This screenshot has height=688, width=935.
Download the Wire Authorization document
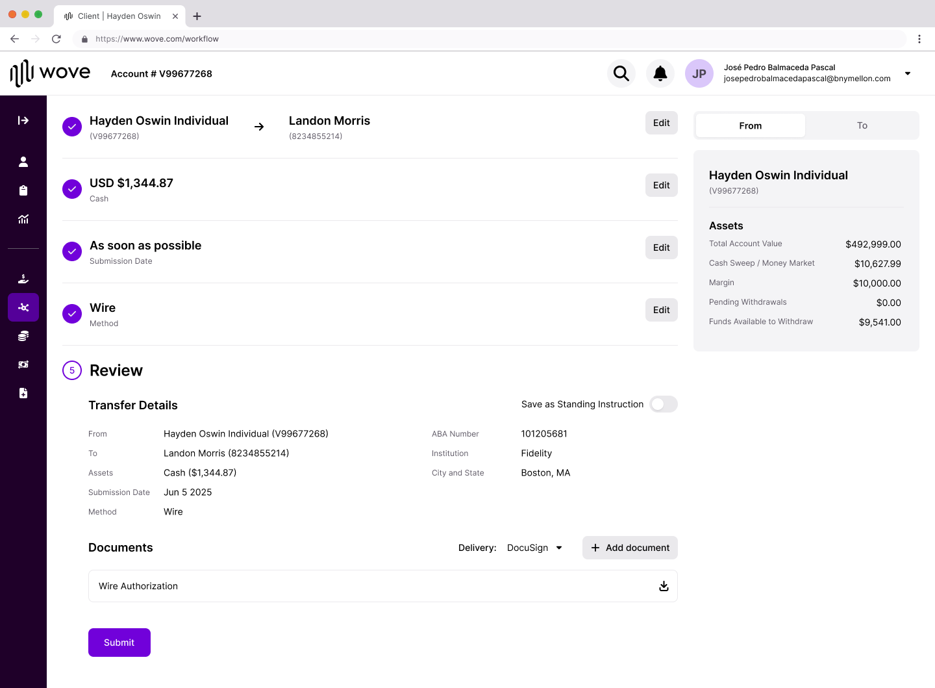pyautogui.click(x=664, y=586)
